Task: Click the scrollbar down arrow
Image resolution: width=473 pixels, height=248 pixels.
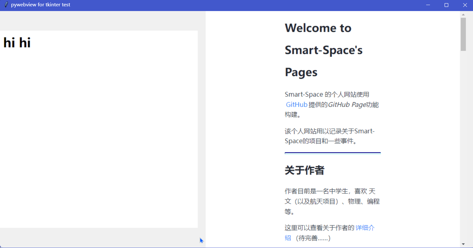Action: [463, 244]
